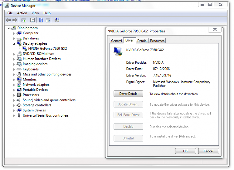This screenshot has width=234, height=170.
Task: Switch to the General tab
Action: [117, 41]
